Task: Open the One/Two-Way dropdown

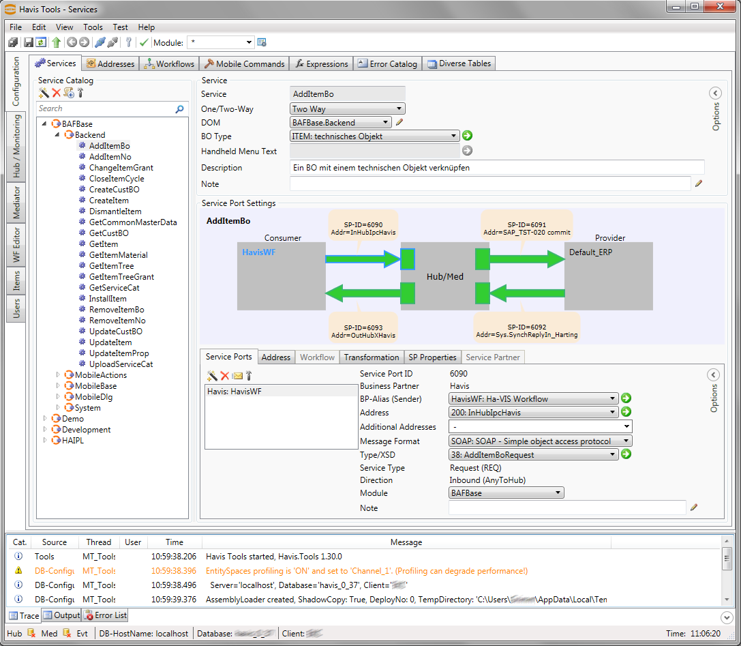Action: [x=348, y=108]
